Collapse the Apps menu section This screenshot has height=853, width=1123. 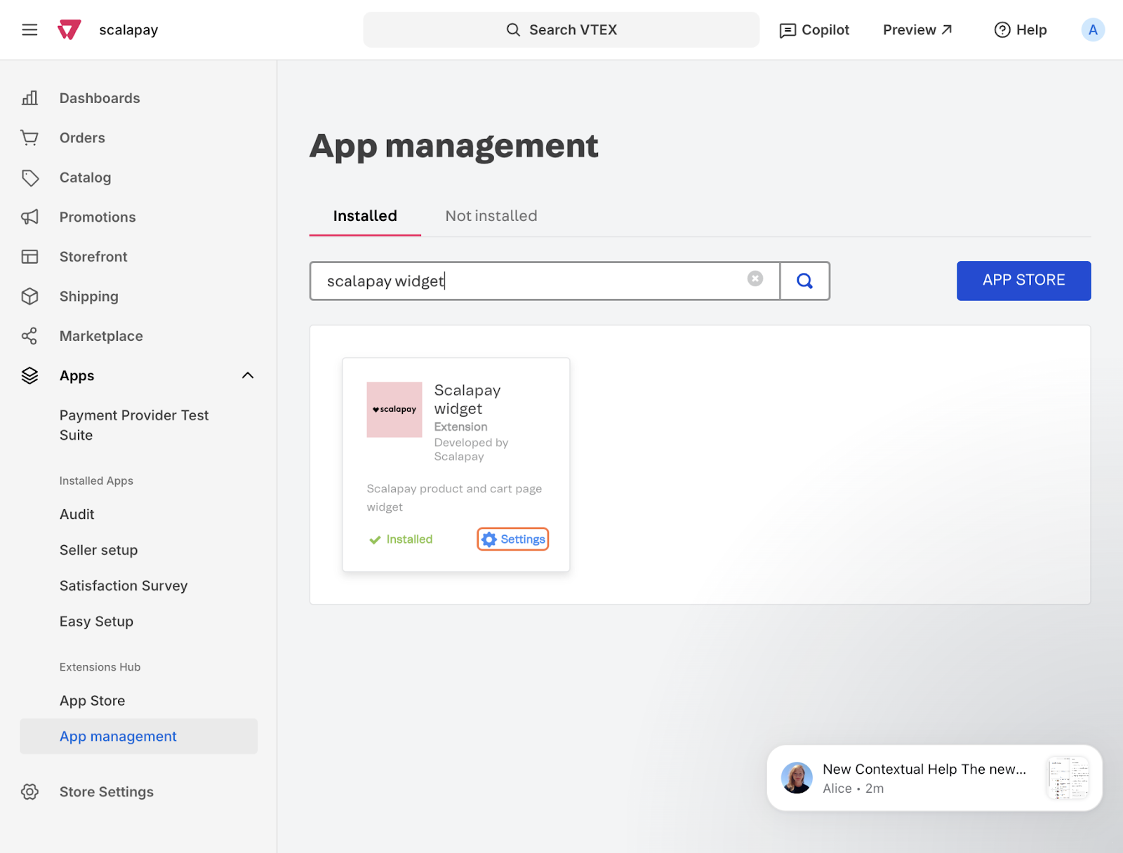click(248, 375)
